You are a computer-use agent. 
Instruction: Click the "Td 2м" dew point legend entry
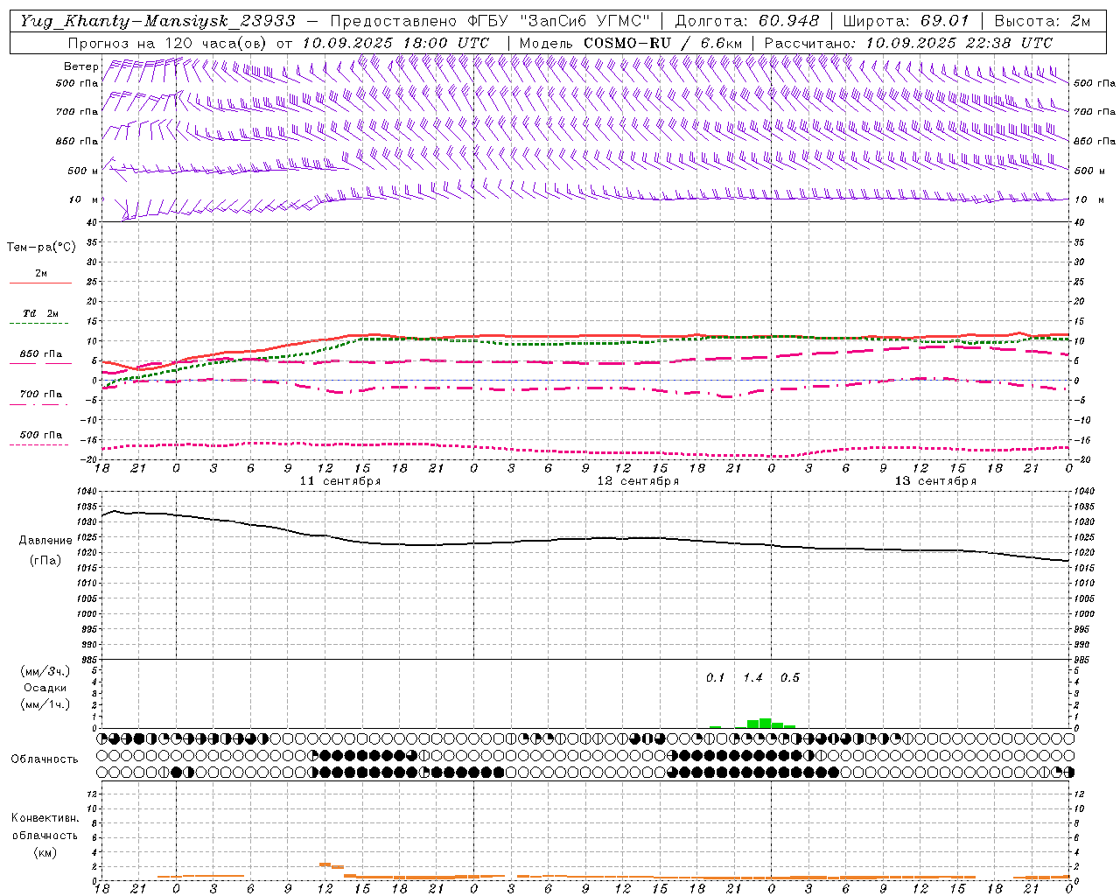(41, 313)
